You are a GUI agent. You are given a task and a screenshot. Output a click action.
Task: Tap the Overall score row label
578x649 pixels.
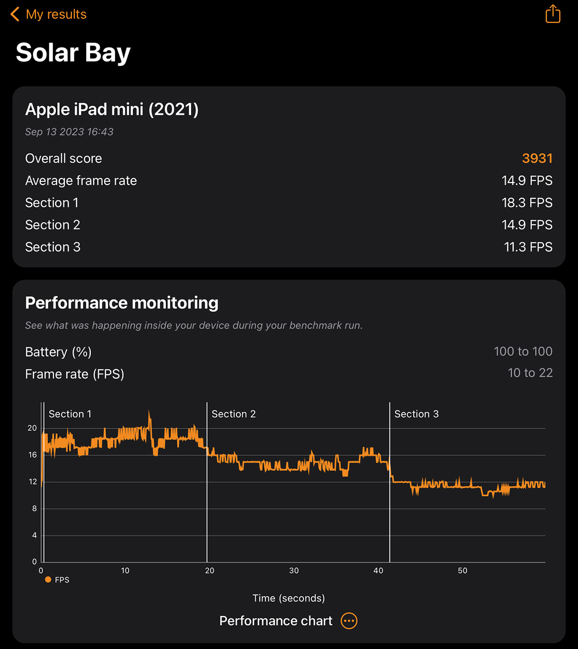coord(64,158)
